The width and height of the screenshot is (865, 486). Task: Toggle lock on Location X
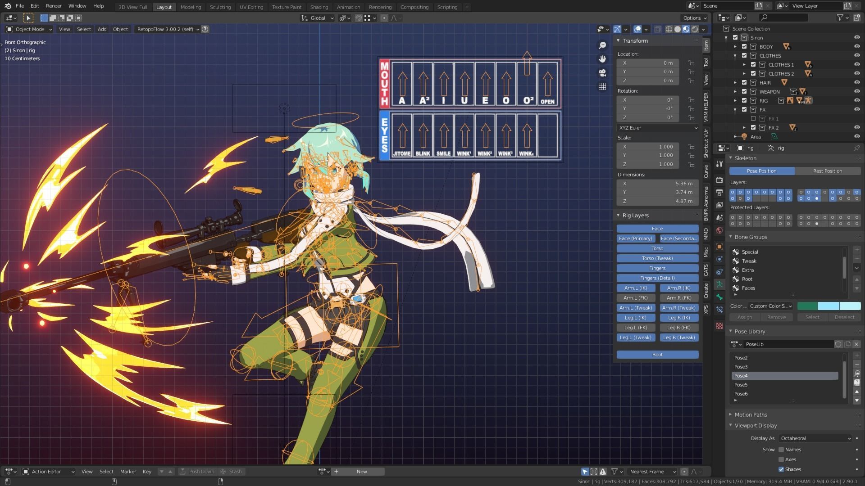tap(691, 63)
